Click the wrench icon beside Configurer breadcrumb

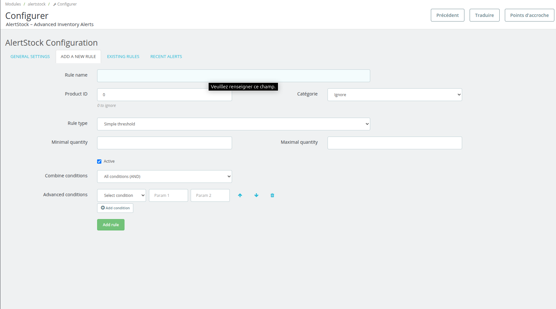click(x=55, y=4)
